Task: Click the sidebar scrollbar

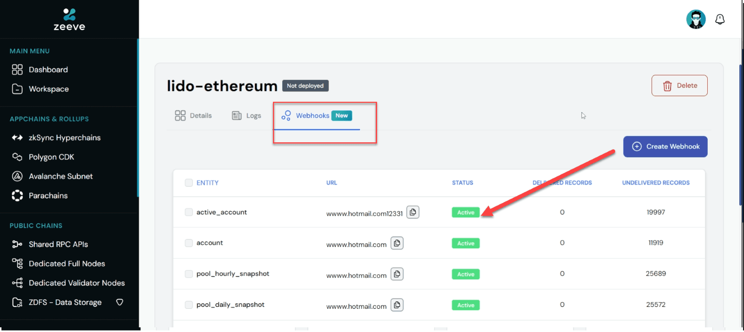Action: tap(138, 118)
